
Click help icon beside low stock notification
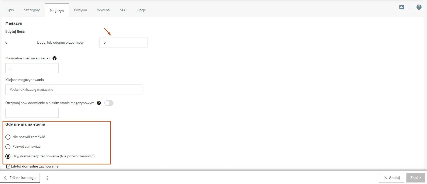99,103
